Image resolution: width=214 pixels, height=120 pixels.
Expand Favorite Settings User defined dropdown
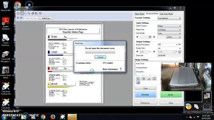click(169, 18)
